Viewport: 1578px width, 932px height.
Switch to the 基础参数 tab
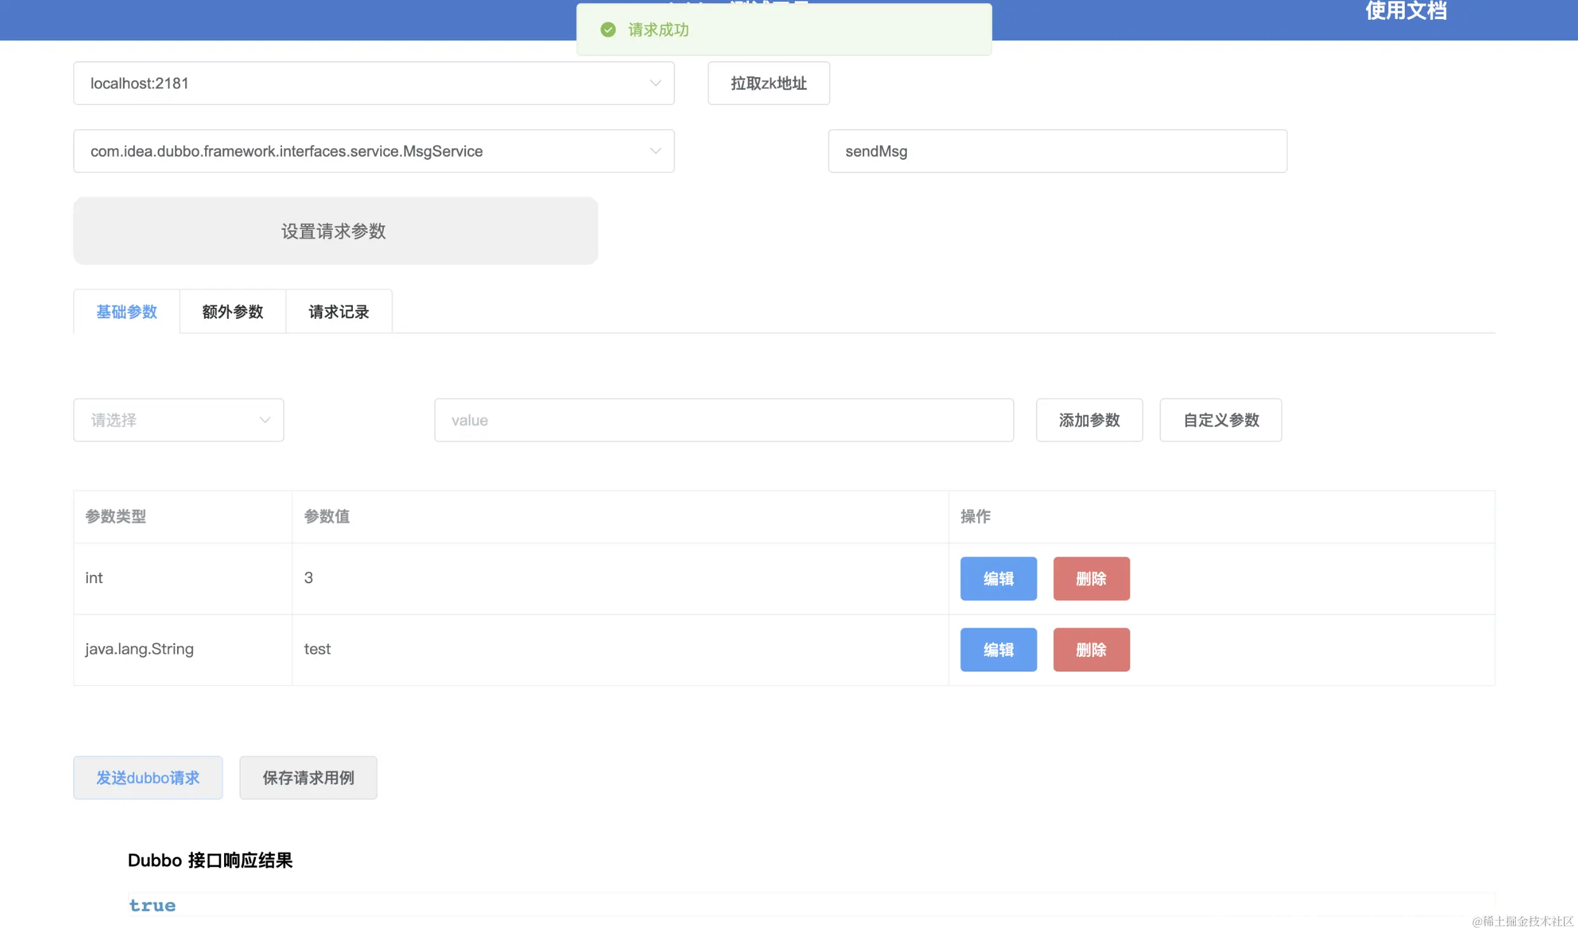coord(127,312)
